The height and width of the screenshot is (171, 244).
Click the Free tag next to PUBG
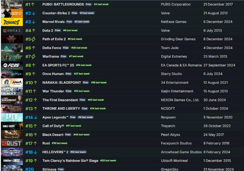point(88,4)
